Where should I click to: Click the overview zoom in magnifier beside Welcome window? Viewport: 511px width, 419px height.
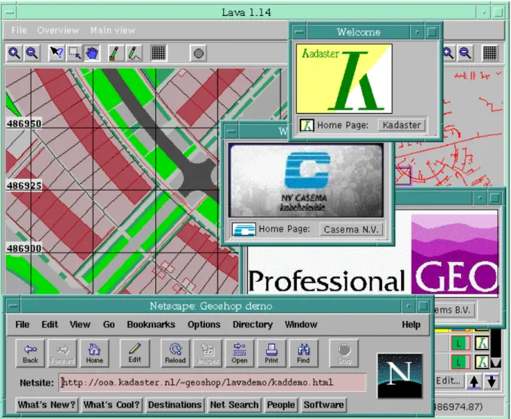point(448,53)
